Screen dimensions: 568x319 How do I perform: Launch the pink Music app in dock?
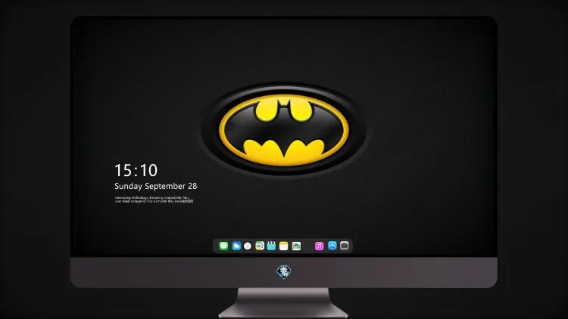pyautogui.click(x=319, y=246)
